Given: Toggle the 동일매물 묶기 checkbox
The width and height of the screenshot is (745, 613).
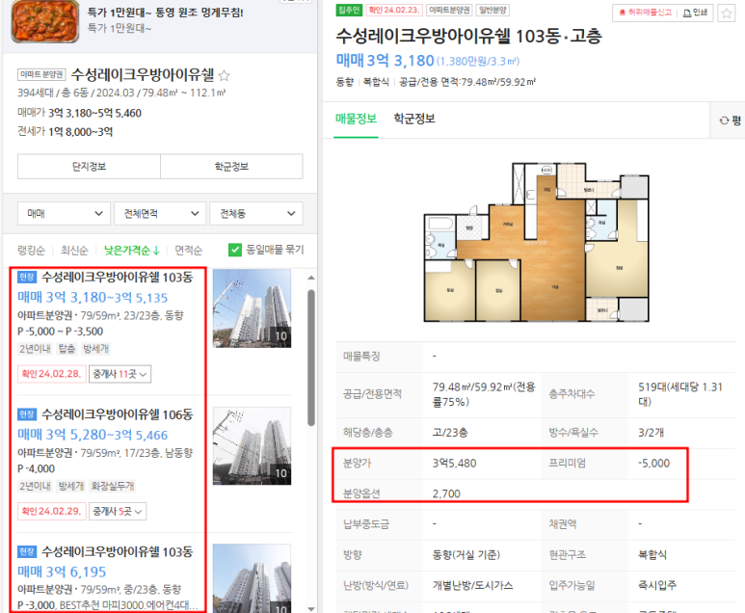Looking at the screenshot, I should (235, 250).
